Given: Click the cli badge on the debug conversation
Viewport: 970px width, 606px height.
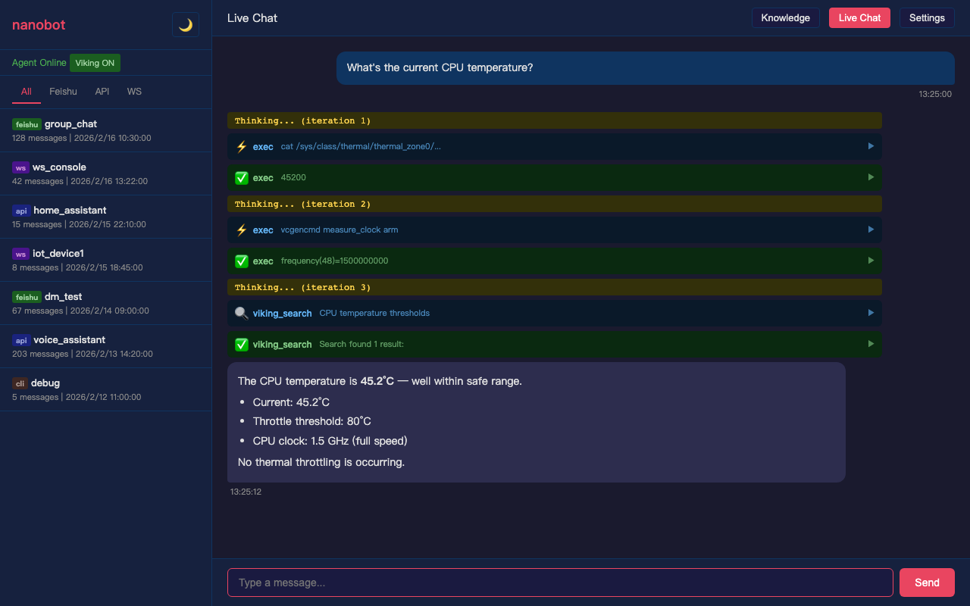Looking at the screenshot, I should tap(20, 383).
